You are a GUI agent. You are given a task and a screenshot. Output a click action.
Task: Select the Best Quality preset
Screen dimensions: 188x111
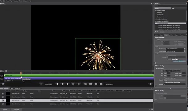pos(160,15)
